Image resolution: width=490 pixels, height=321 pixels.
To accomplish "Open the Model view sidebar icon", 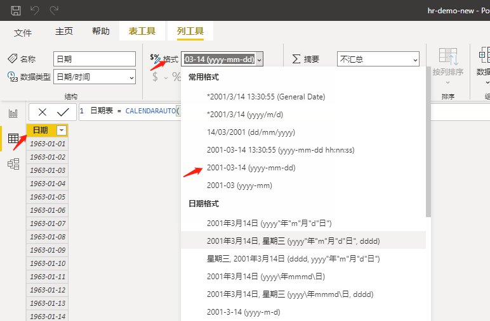I will tap(13, 164).
